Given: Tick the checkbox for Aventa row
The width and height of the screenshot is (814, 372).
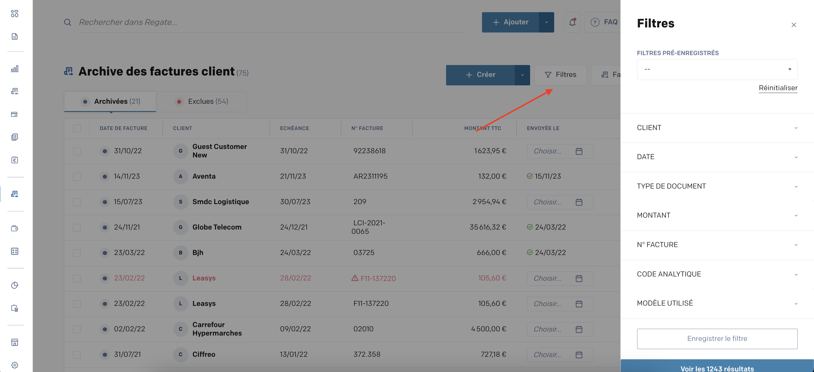Looking at the screenshot, I should click(77, 176).
